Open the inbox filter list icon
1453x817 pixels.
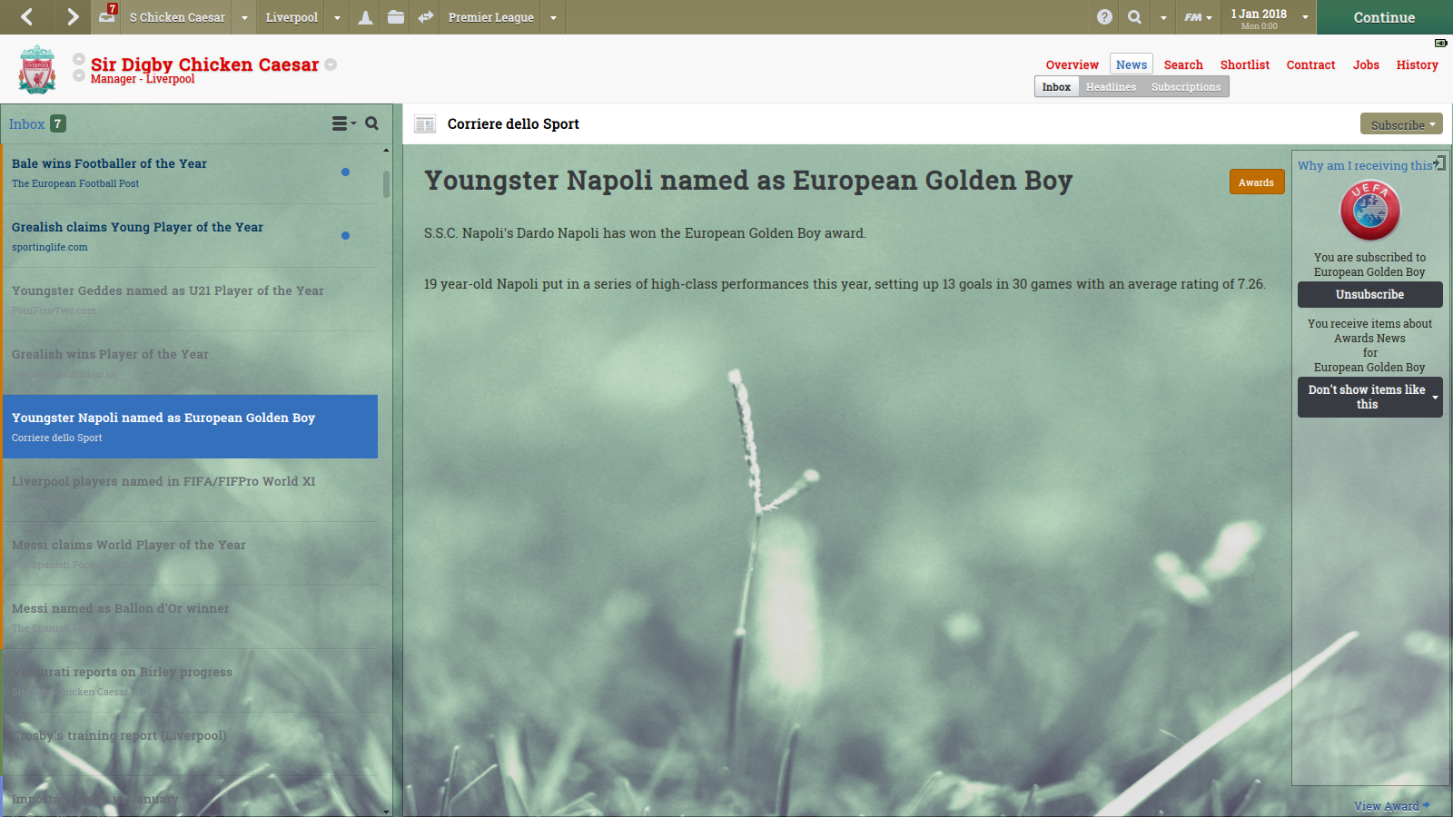pos(343,123)
